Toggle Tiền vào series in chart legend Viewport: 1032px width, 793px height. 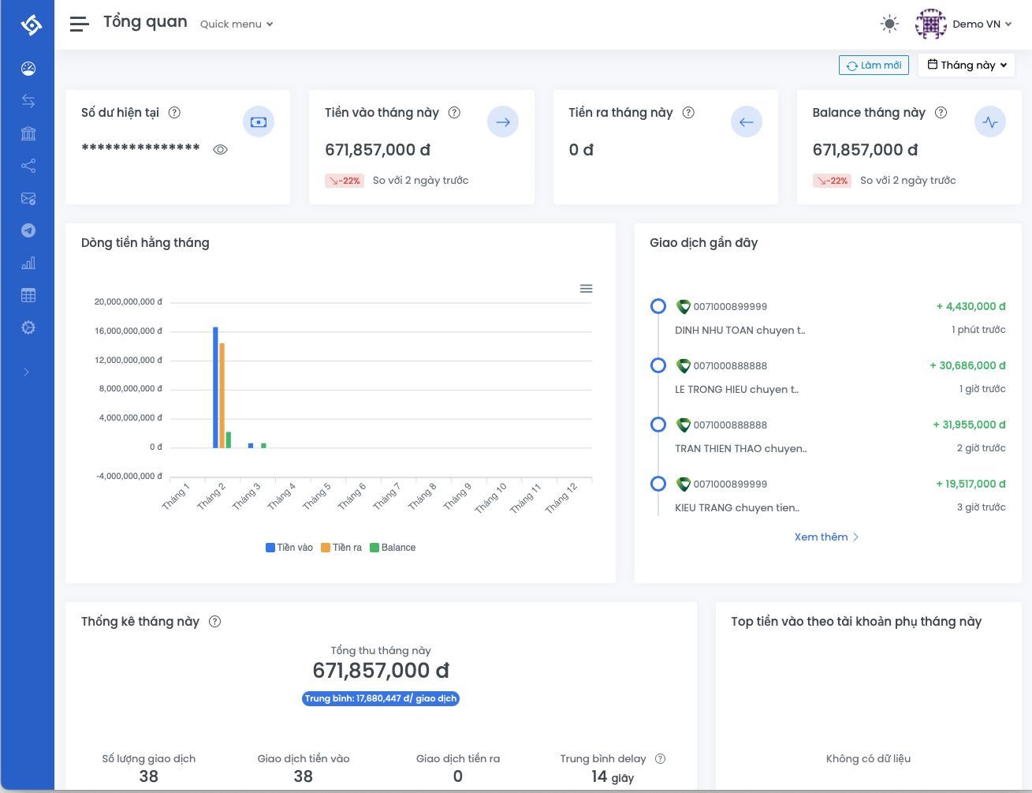pyautogui.click(x=289, y=548)
